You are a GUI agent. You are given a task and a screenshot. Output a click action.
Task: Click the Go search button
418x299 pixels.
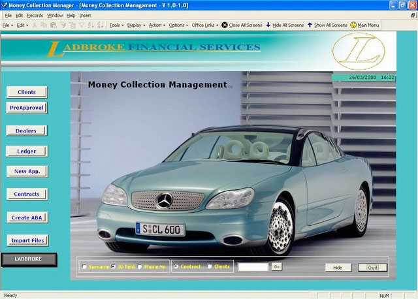(x=277, y=266)
